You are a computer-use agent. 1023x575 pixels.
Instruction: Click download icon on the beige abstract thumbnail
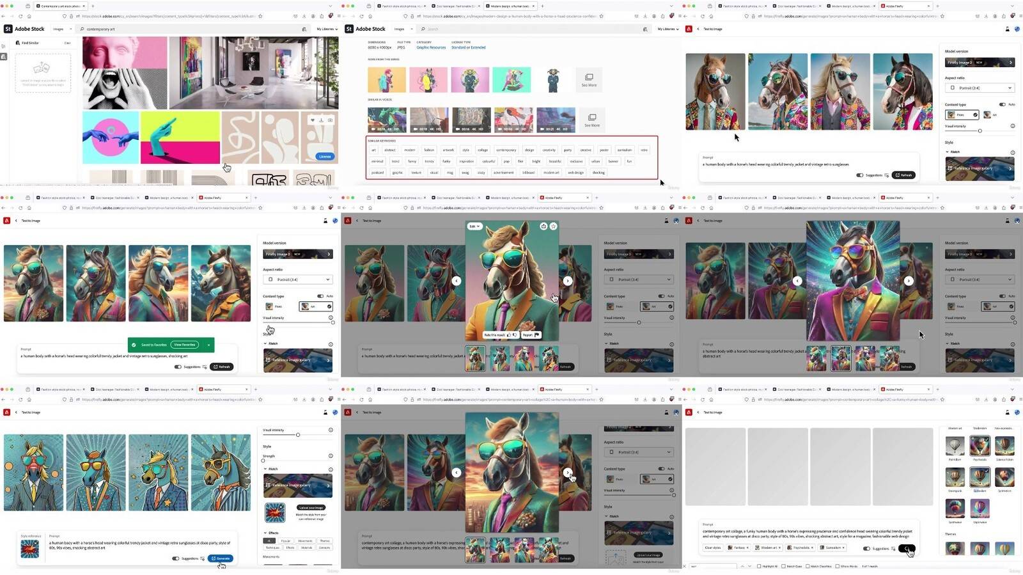321,120
